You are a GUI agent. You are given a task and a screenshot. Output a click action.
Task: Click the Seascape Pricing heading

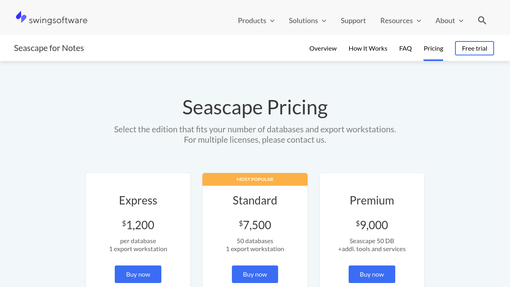point(255,107)
